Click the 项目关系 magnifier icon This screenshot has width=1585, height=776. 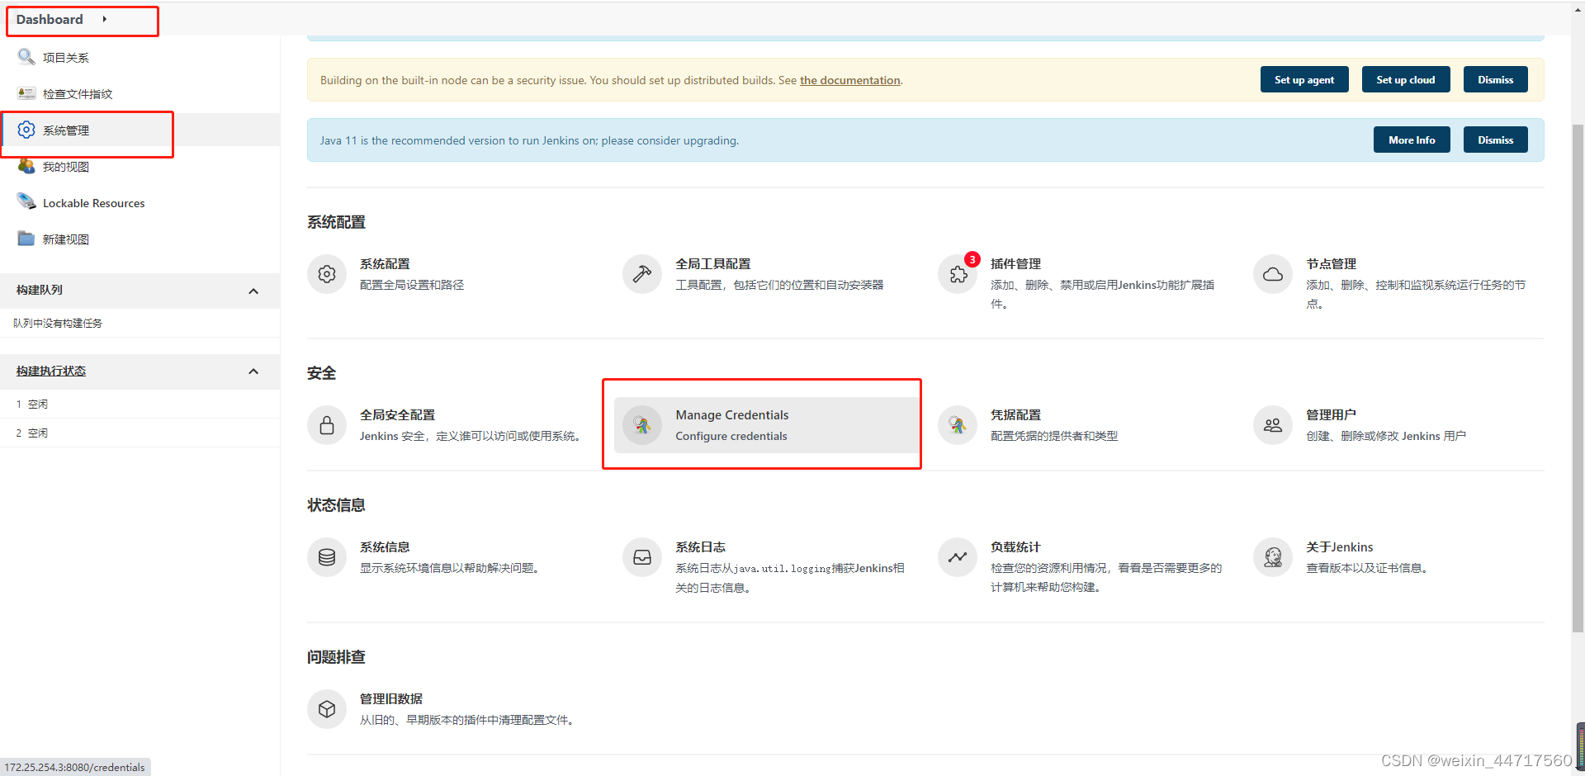click(x=26, y=57)
